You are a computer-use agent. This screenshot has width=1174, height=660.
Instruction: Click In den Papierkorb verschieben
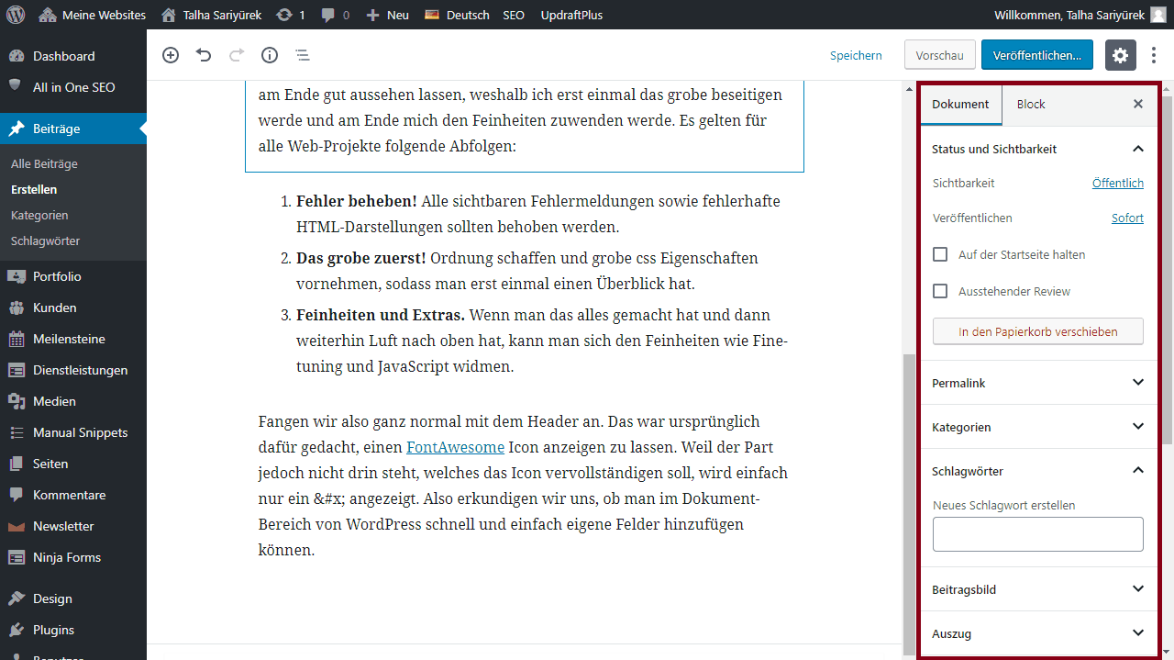coord(1038,331)
